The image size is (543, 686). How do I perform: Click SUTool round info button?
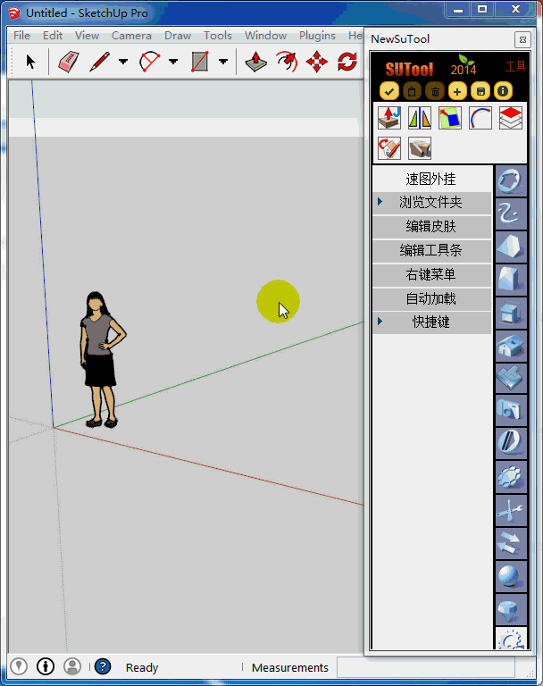[x=503, y=91]
